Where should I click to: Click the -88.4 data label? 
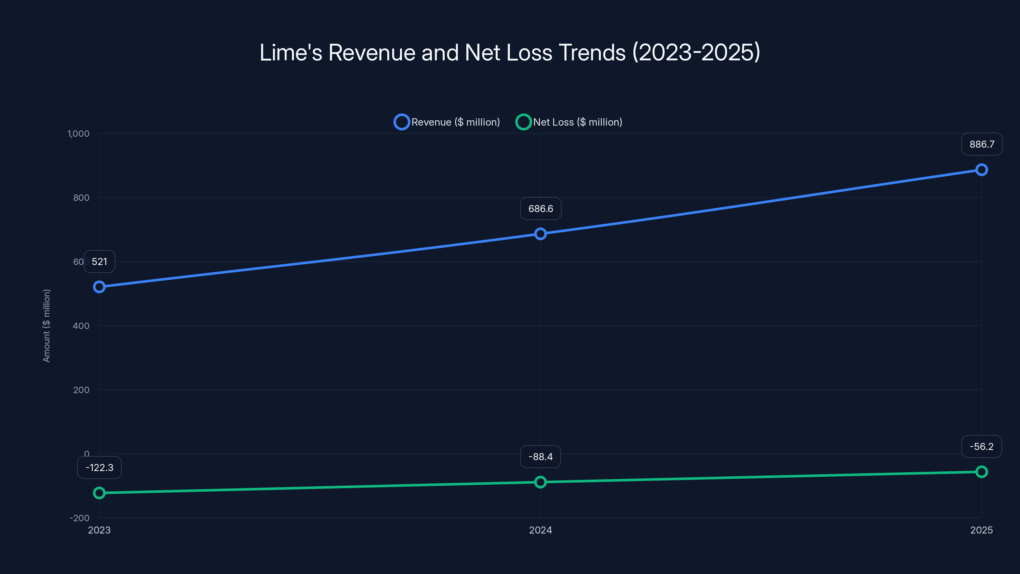(541, 457)
